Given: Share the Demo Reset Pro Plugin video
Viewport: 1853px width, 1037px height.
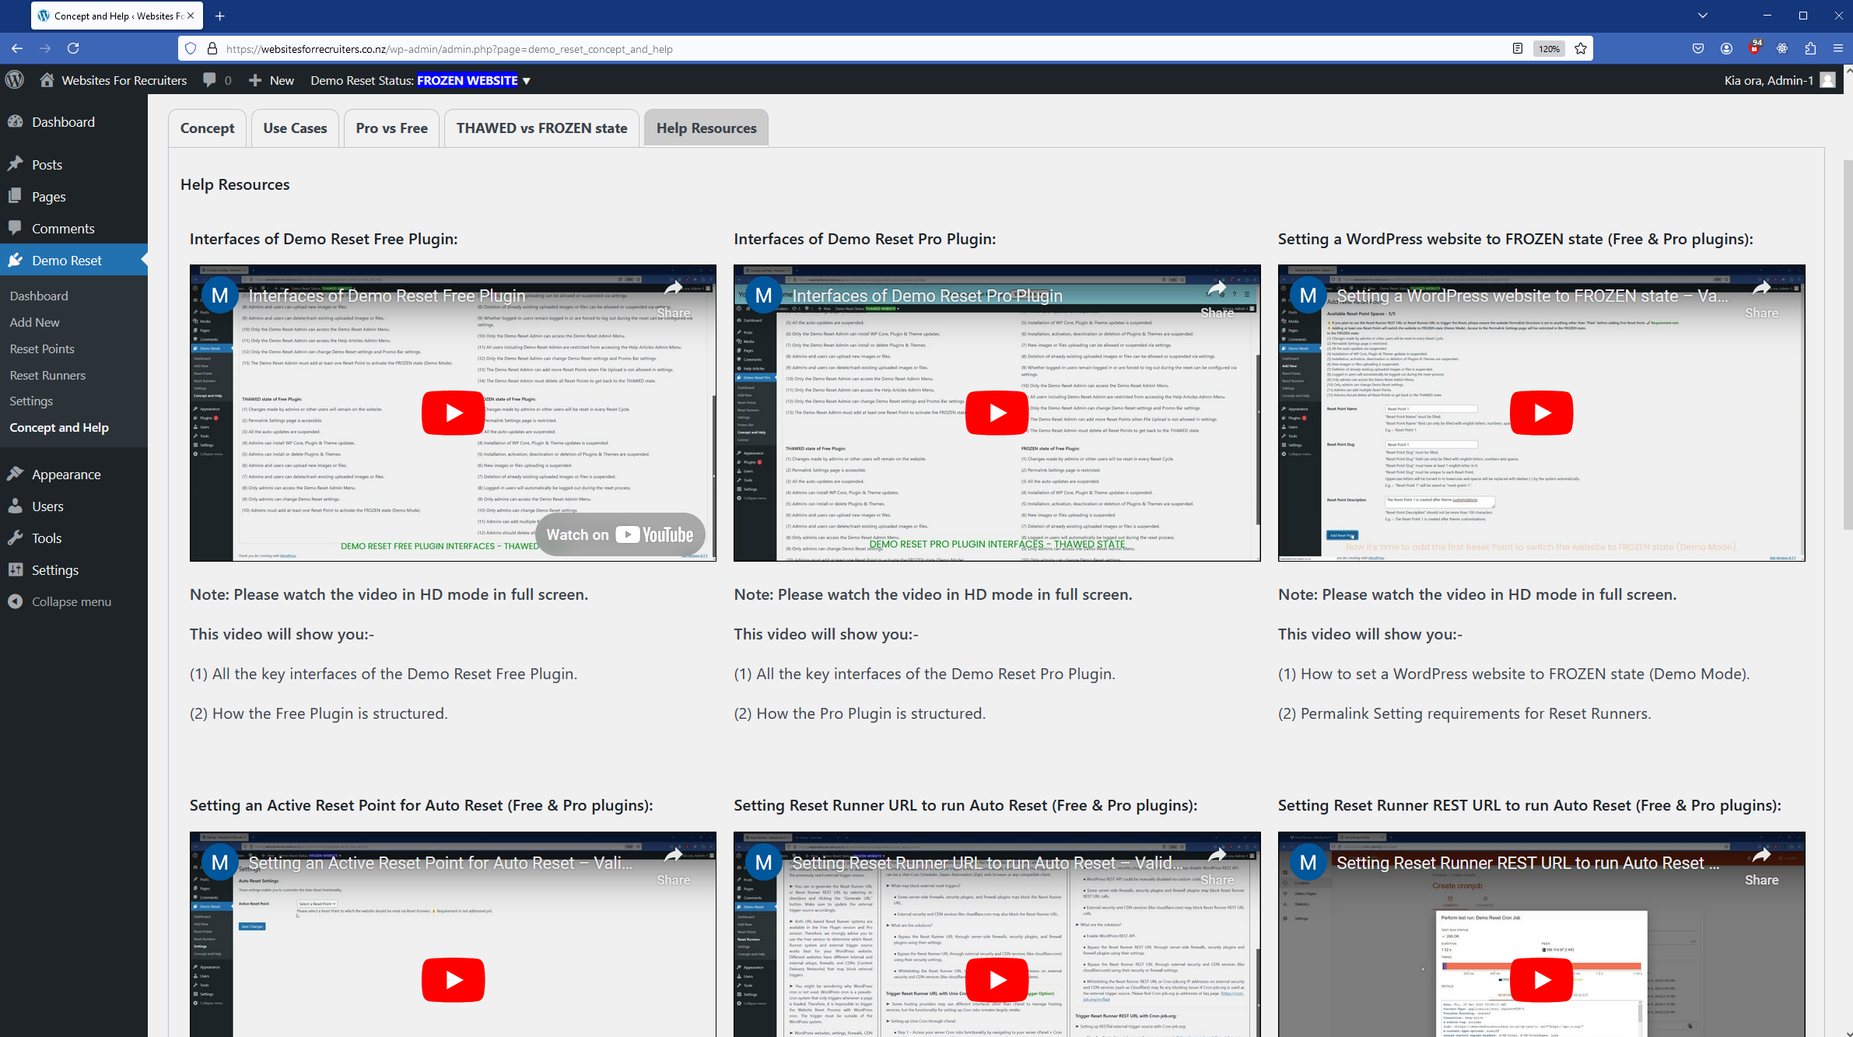Looking at the screenshot, I should 1217,299.
